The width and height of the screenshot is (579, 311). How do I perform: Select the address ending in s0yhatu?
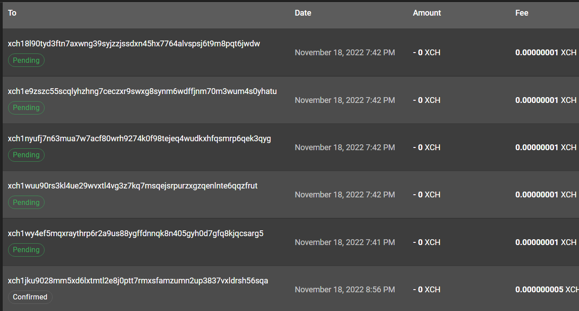tap(142, 91)
